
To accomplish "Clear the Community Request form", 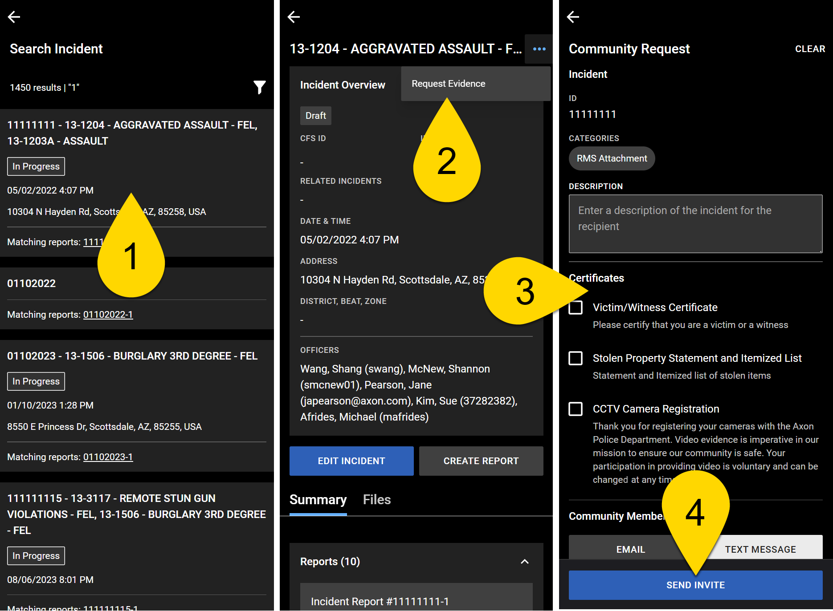I will (x=809, y=49).
